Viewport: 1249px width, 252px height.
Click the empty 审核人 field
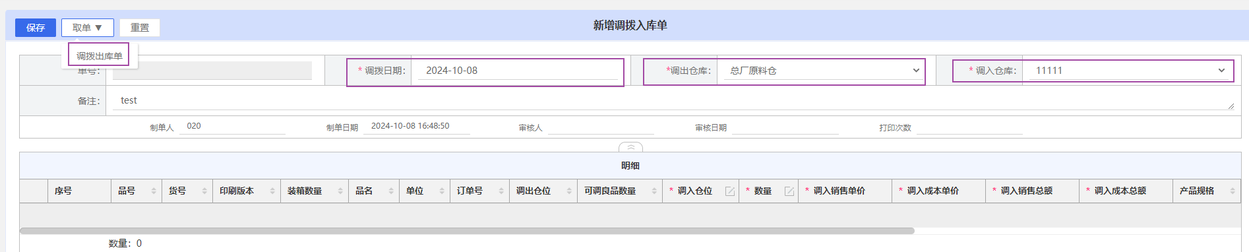point(601,127)
